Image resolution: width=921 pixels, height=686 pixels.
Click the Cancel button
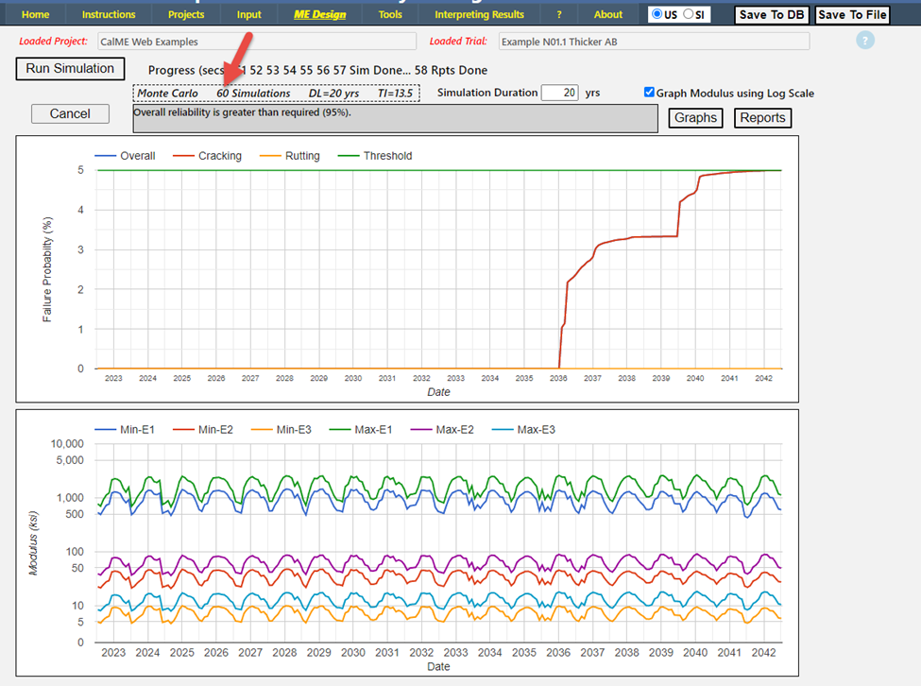[x=70, y=113]
